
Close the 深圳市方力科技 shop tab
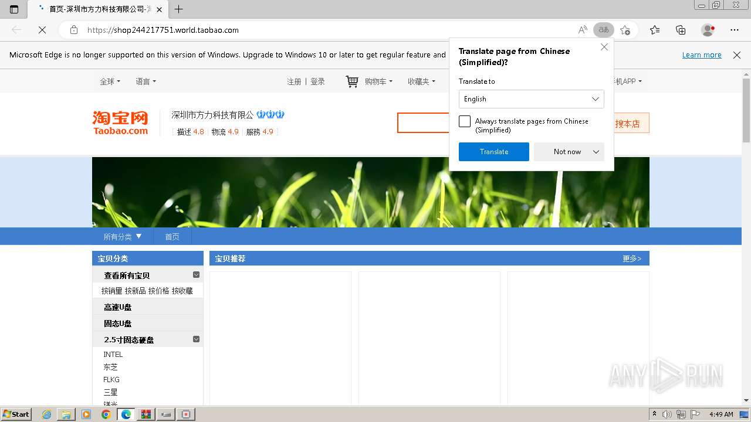159,9
